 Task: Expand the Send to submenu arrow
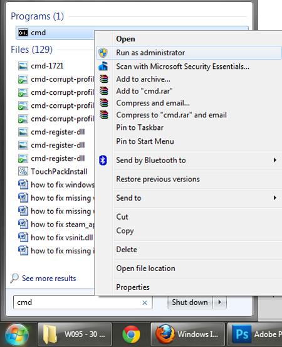pos(274,198)
